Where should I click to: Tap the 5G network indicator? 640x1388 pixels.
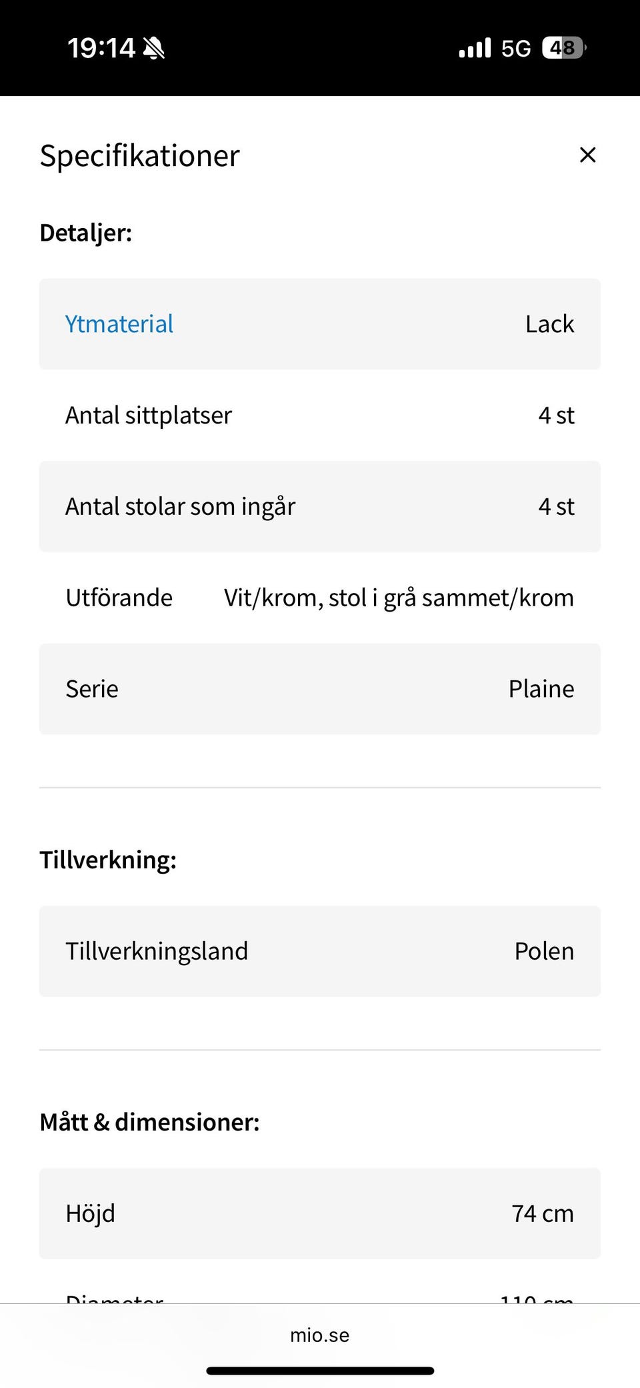pos(516,48)
